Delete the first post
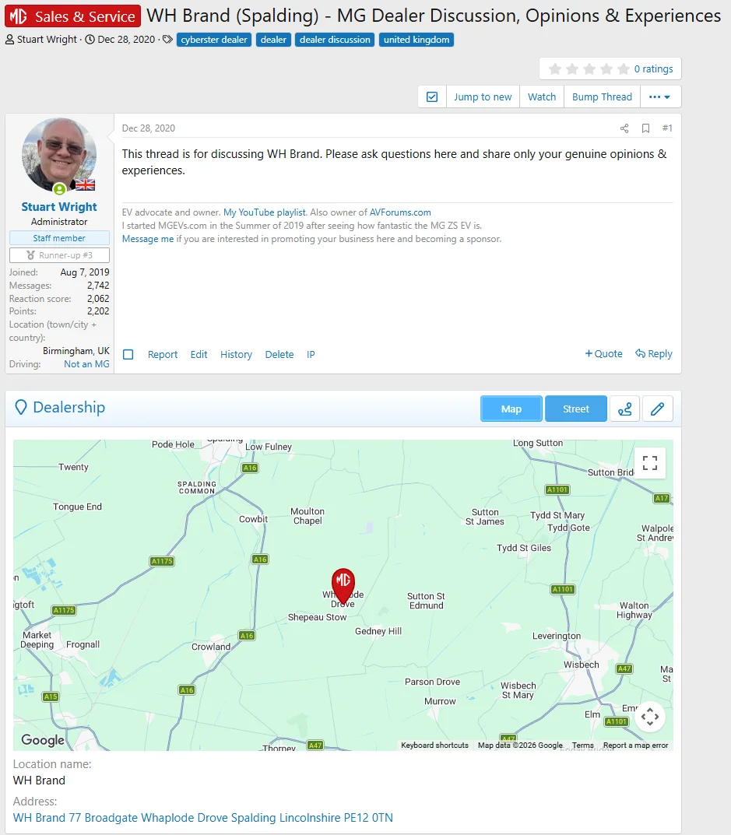Image resolution: width=731 pixels, height=835 pixels. tap(279, 355)
